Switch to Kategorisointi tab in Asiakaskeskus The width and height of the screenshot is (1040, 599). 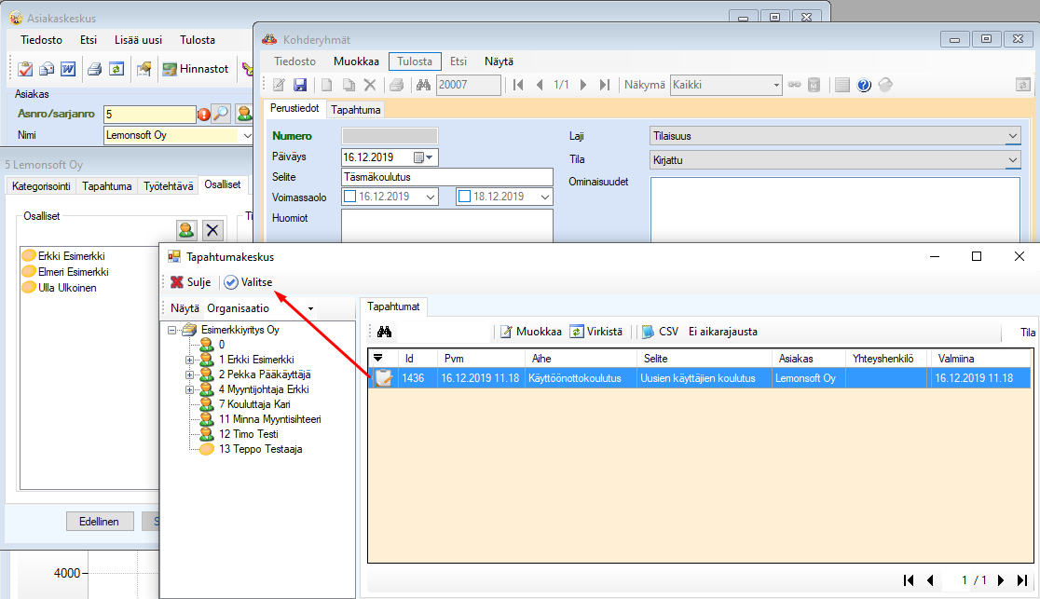pos(41,186)
